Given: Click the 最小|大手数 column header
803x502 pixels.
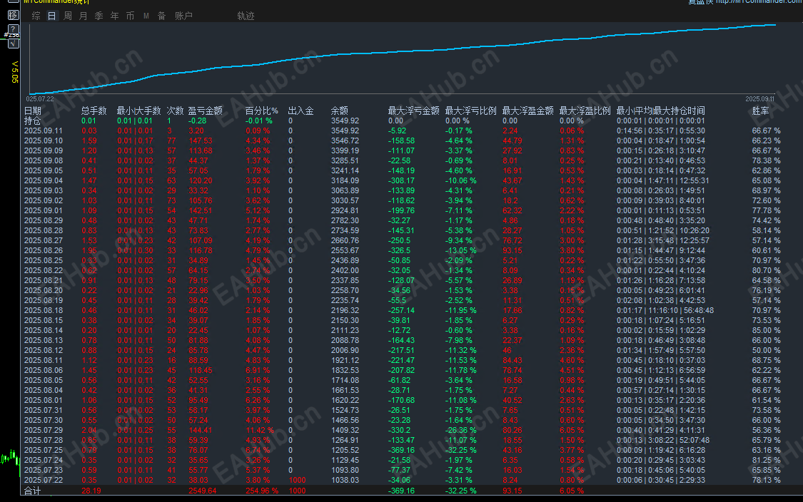Looking at the screenshot, I should tap(138, 111).
